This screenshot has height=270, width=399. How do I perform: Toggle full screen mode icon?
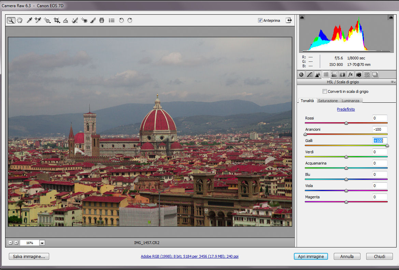pyautogui.click(x=289, y=20)
